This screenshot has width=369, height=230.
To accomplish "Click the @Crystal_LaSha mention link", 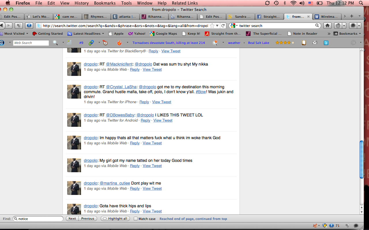I will point(121,87).
